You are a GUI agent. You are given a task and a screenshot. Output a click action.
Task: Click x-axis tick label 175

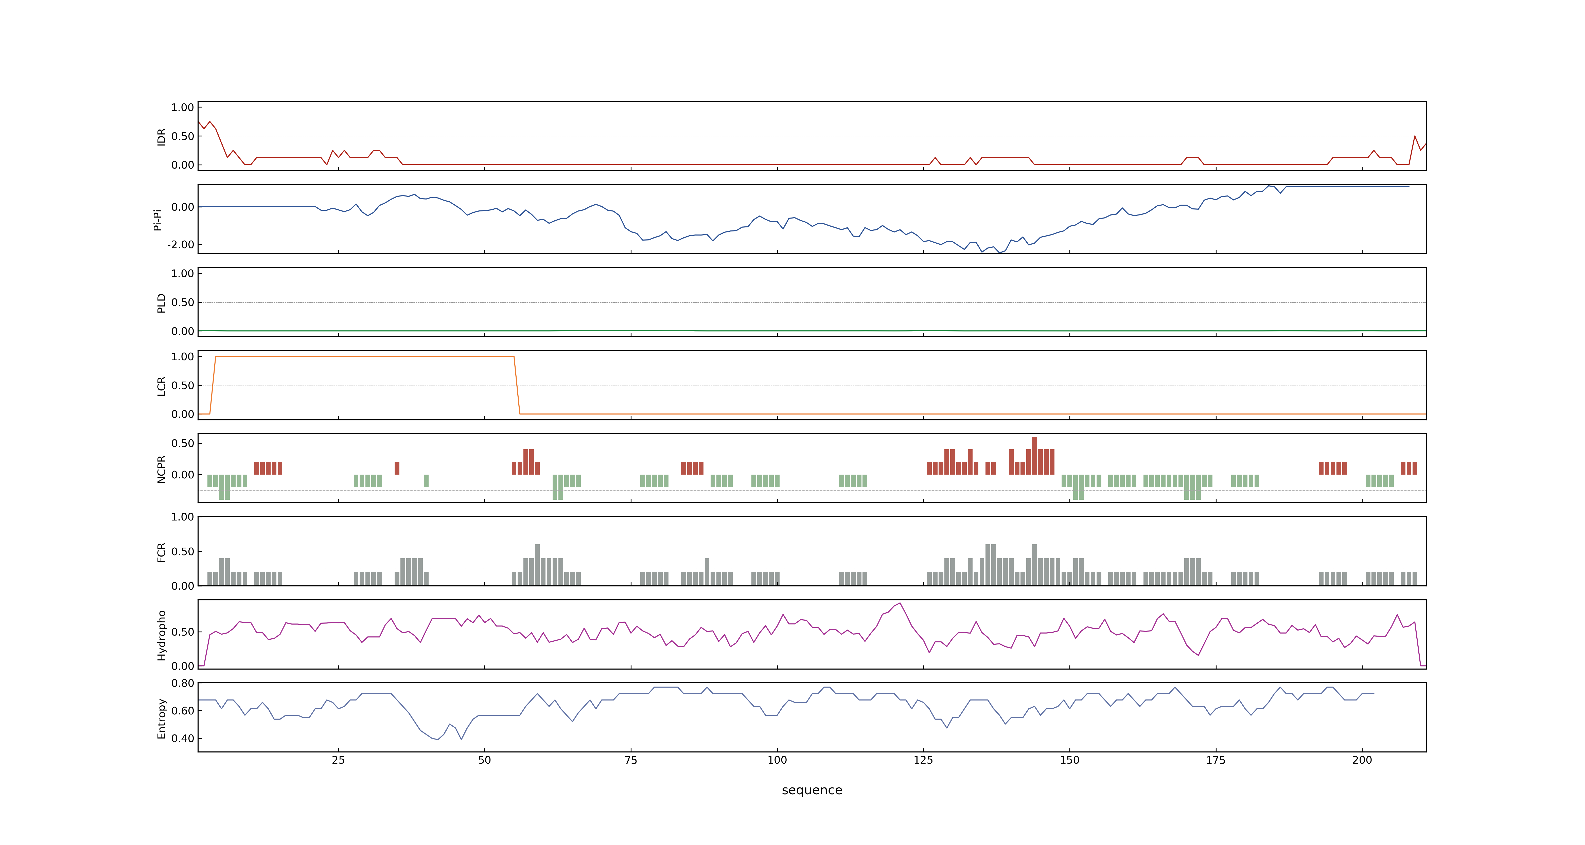tap(1216, 760)
